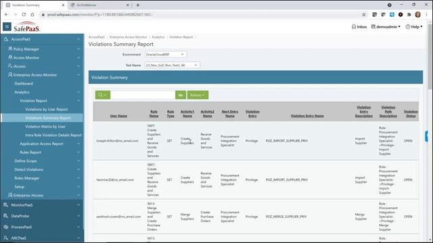Click the Analytics breadcrumb
This screenshot has width=433, height=243.
point(158,37)
